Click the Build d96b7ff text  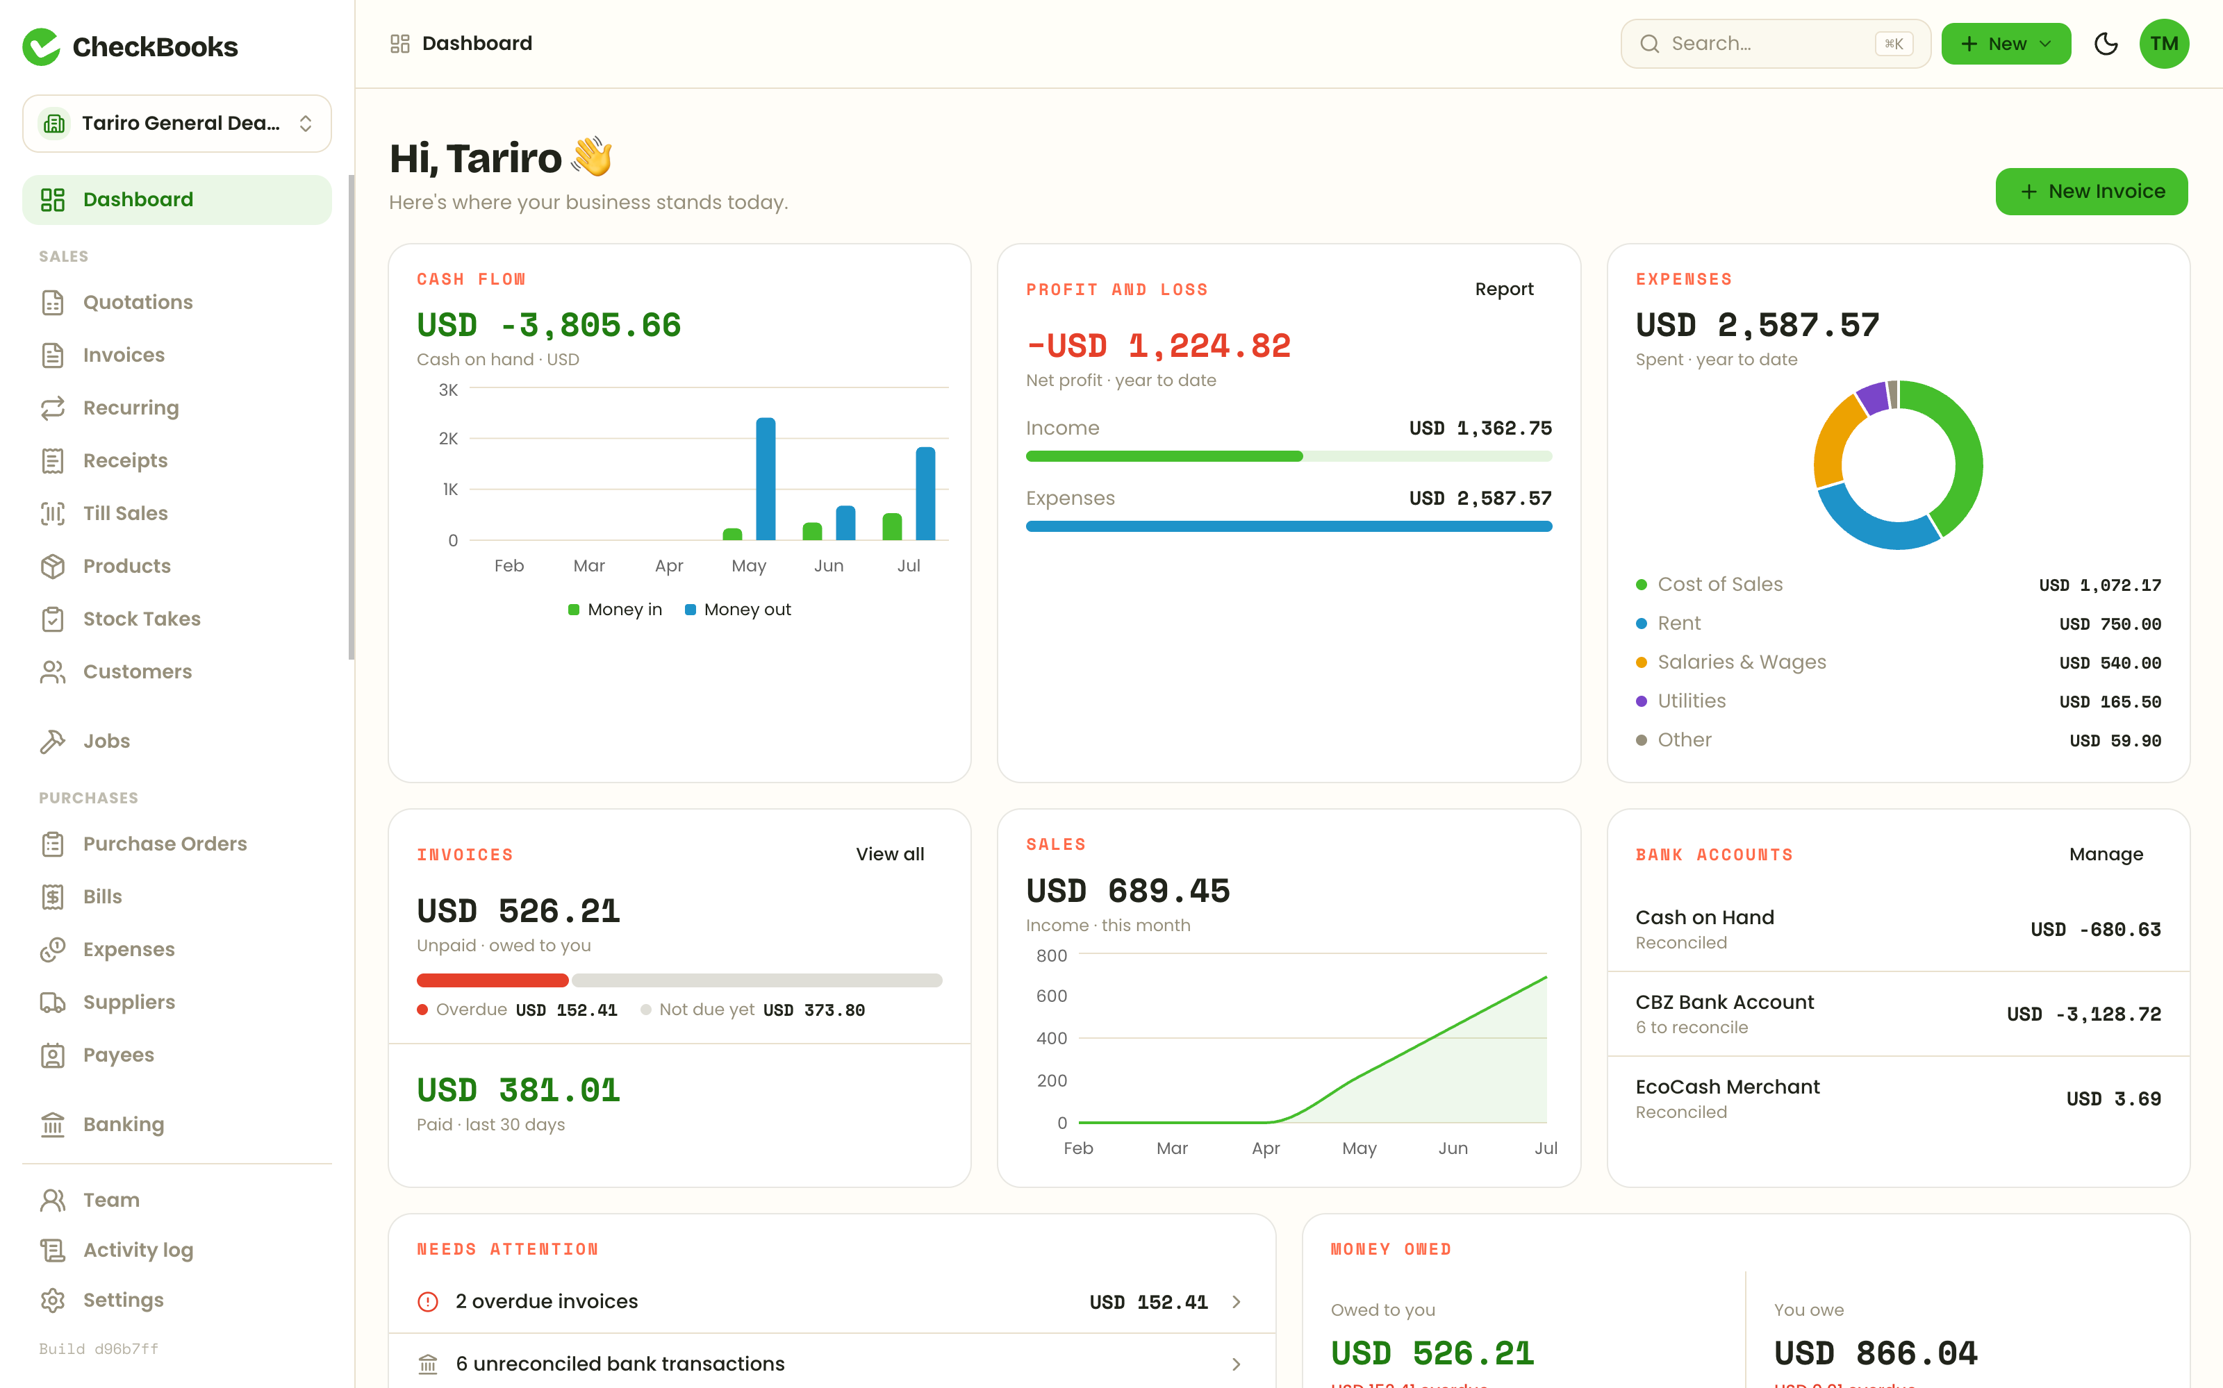click(98, 1348)
